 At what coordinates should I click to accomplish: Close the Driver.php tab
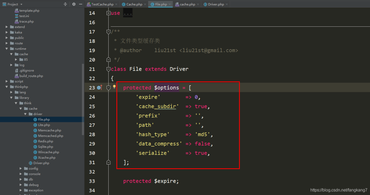(227, 4)
